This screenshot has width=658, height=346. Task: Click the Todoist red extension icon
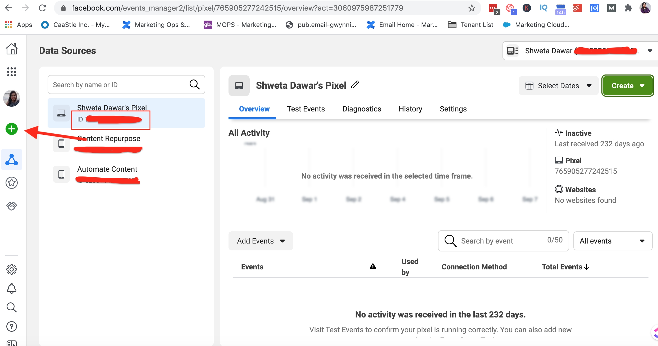pyautogui.click(x=577, y=8)
